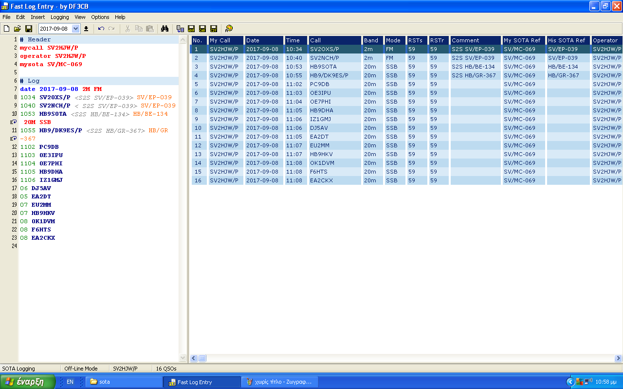The width and height of the screenshot is (623, 389).
Task: Export log as CSV file
Action: click(214, 29)
